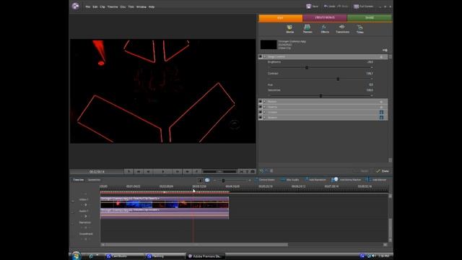Image resolution: width=462 pixels, height=260 pixels.
Task: Switch to Full Screen view
Action: [363, 6]
